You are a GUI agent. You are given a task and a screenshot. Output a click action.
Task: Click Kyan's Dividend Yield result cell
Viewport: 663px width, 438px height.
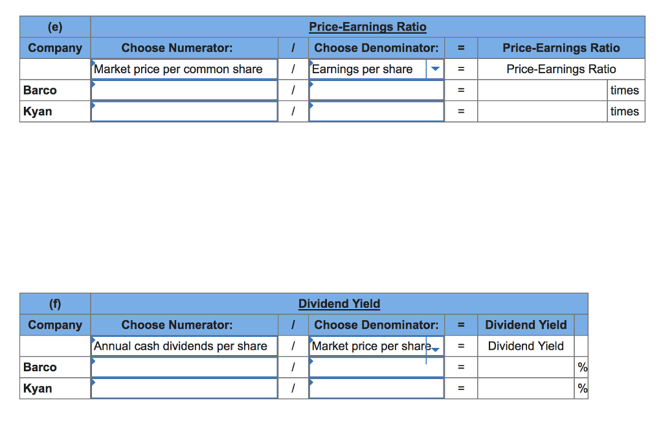526,388
